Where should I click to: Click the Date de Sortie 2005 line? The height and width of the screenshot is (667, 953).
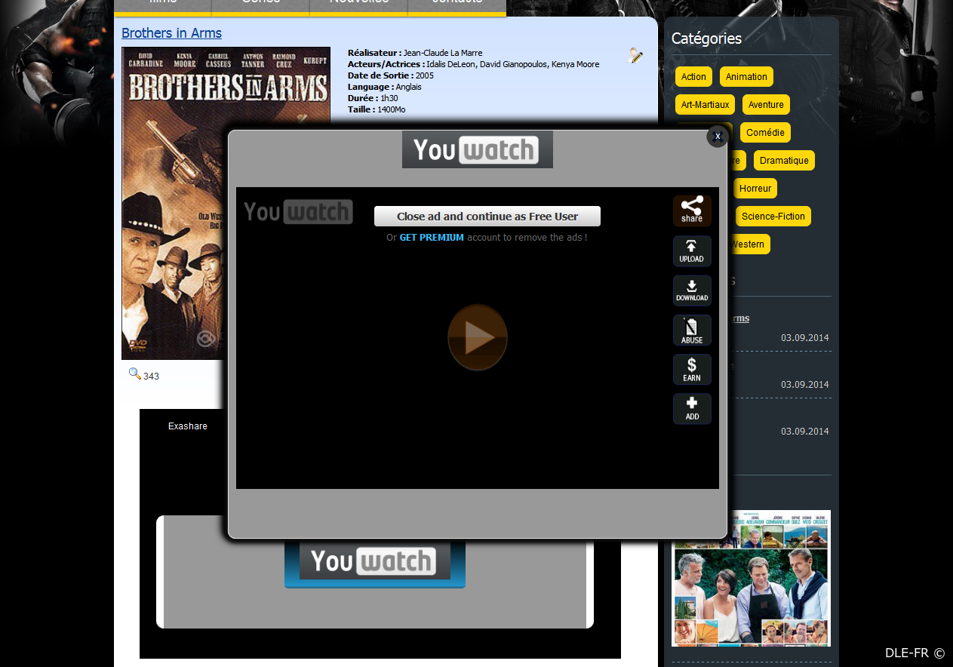coord(391,75)
